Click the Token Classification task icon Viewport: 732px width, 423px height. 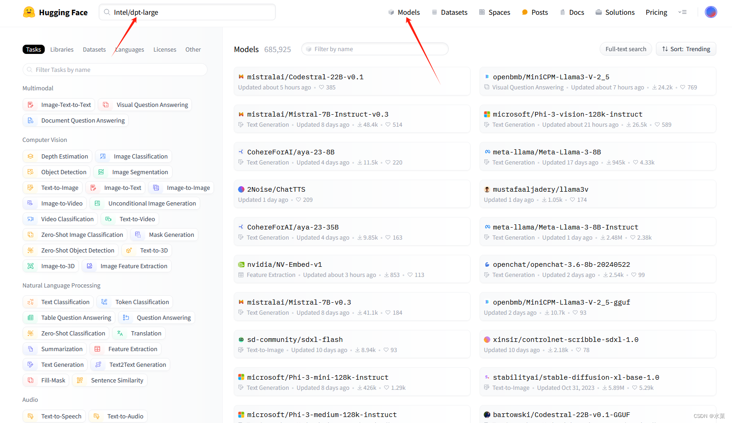click(x=104, y=302)
